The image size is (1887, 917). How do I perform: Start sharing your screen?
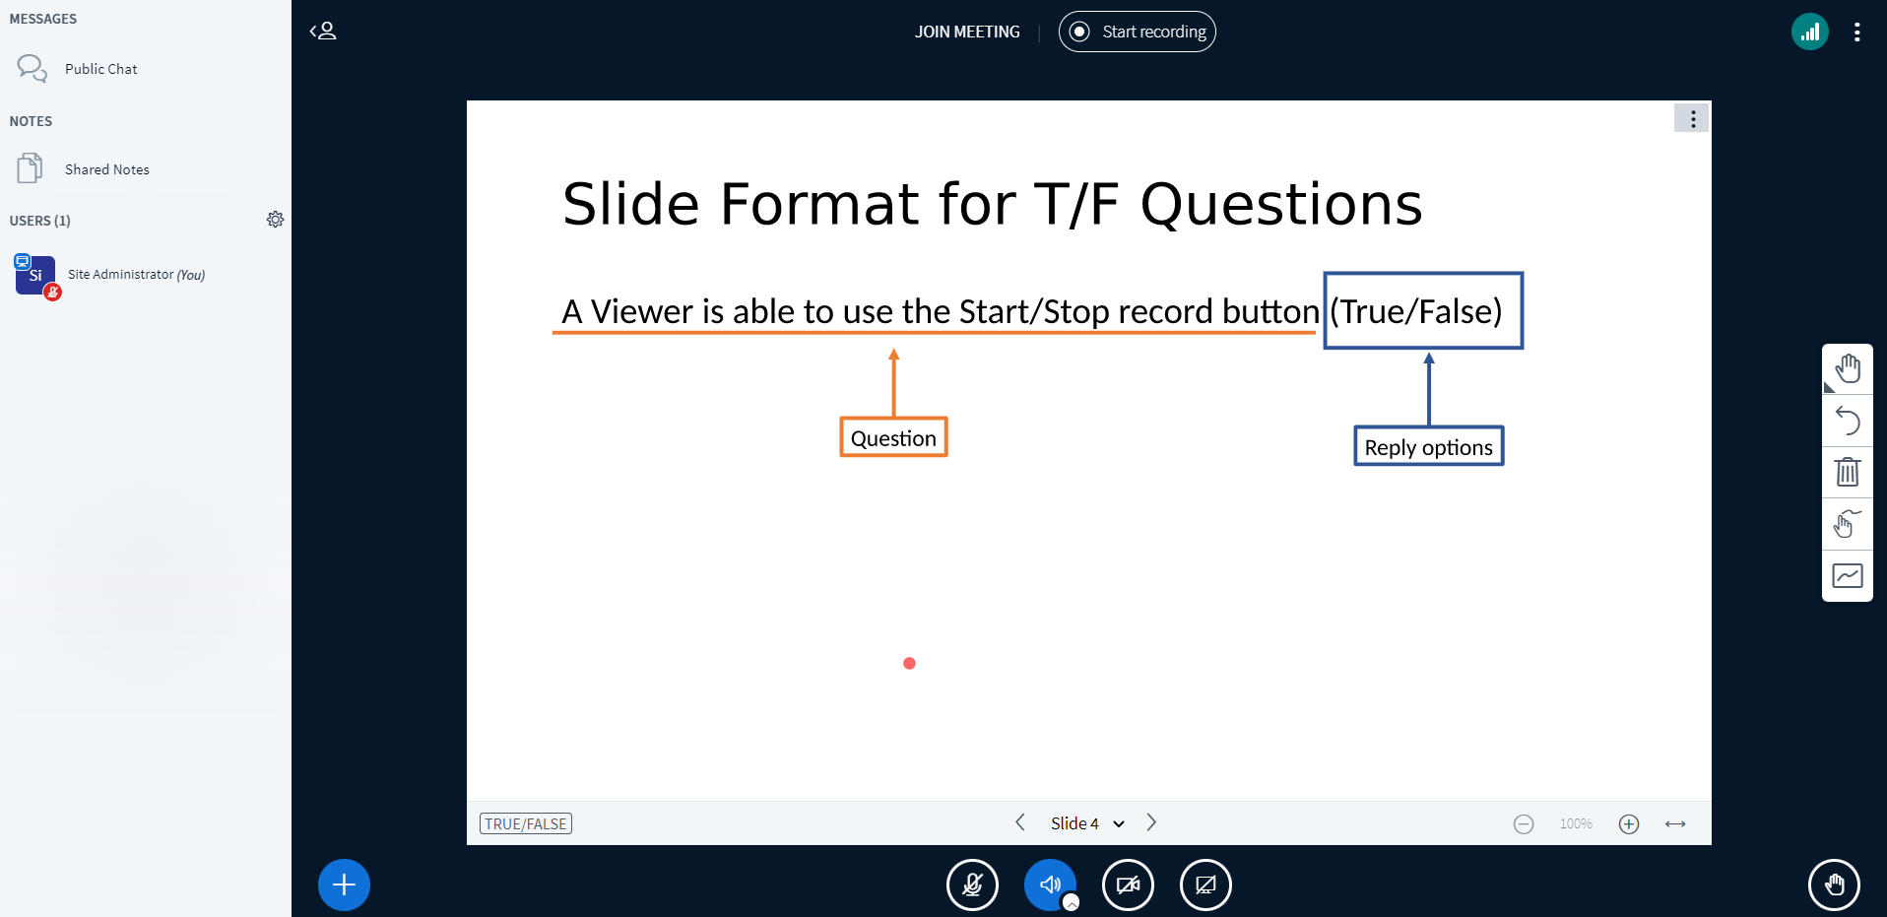tap(1205, 884)
